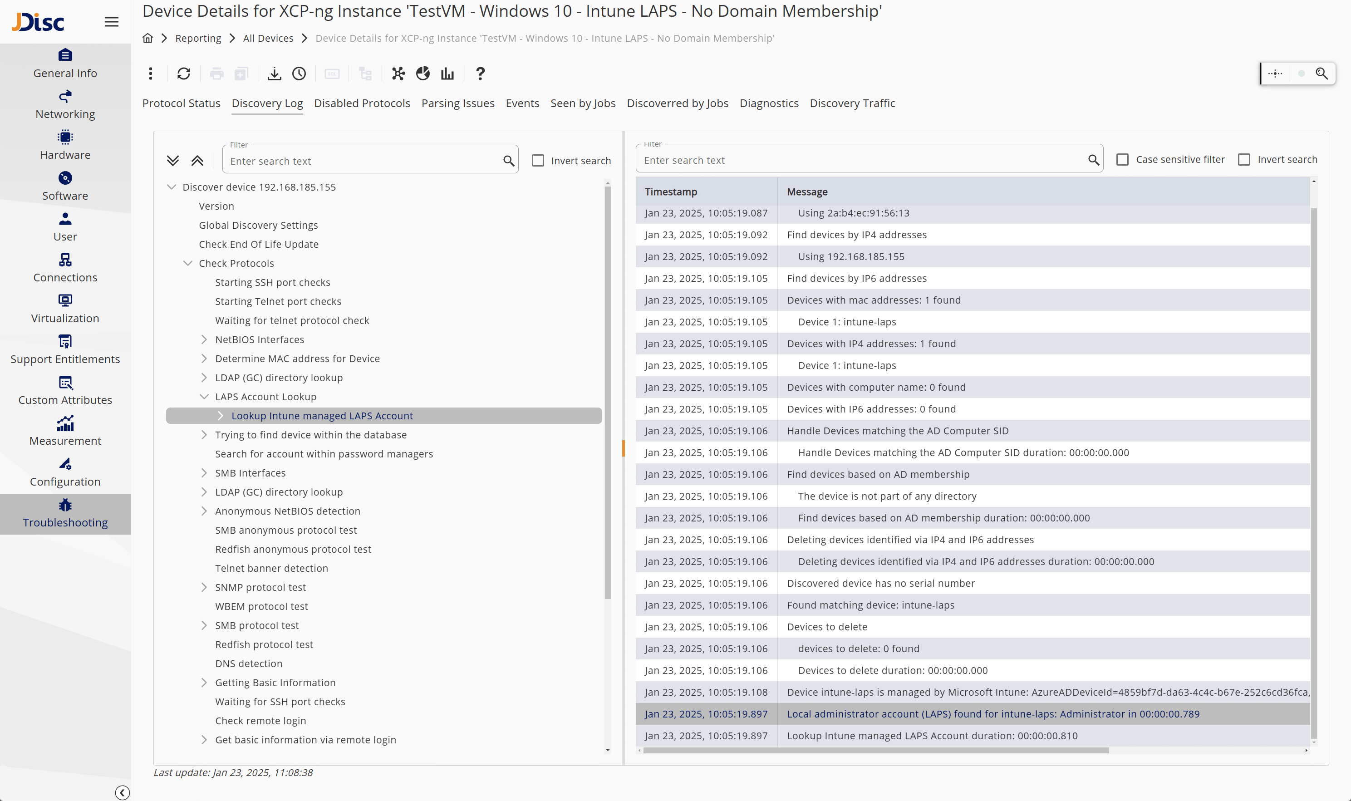Collapse the Check Protocols tree node

point(188,263)
